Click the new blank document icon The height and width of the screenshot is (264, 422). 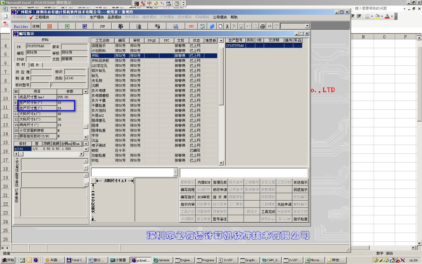[220, 26]
